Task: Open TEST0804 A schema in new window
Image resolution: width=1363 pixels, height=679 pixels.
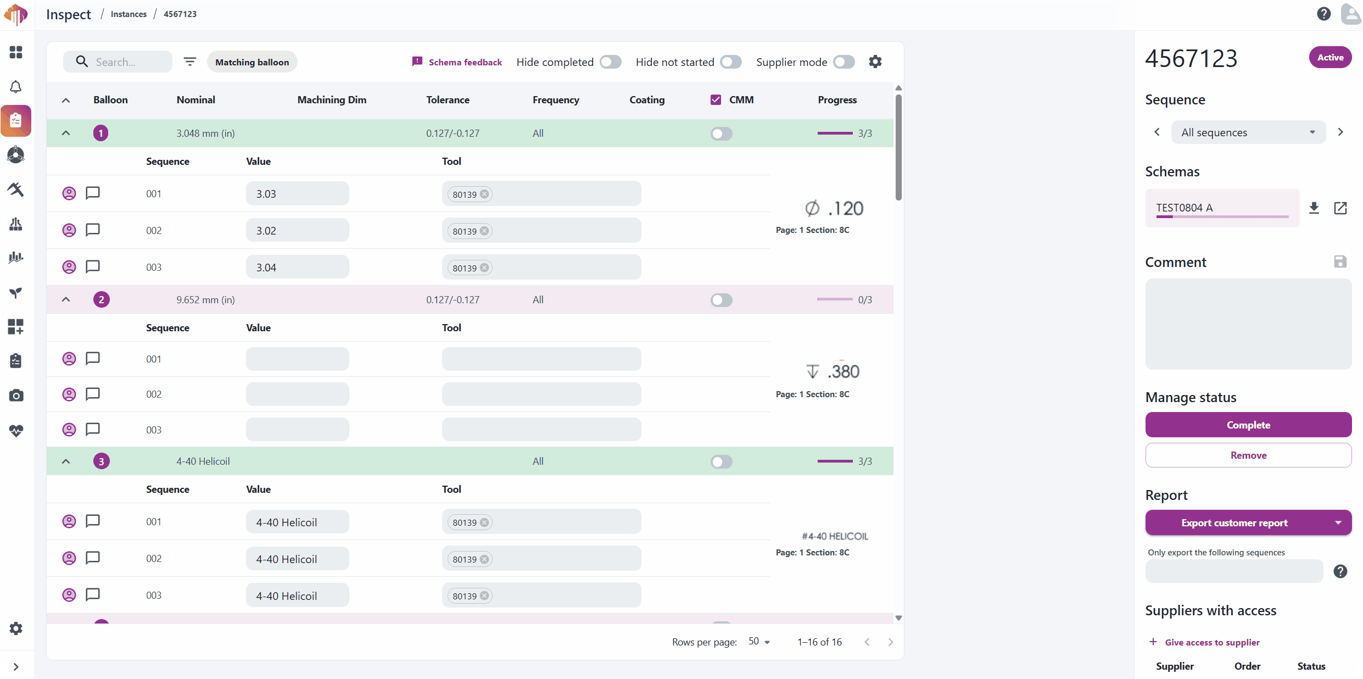Action: (1340, 208)
